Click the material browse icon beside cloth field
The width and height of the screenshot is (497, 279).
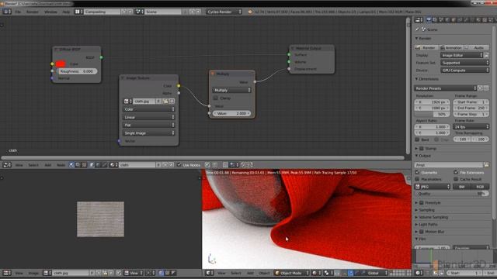[114, 165]
